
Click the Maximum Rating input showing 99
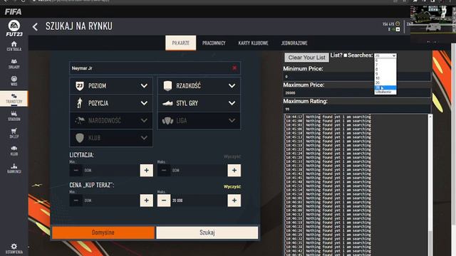[357, 109]
